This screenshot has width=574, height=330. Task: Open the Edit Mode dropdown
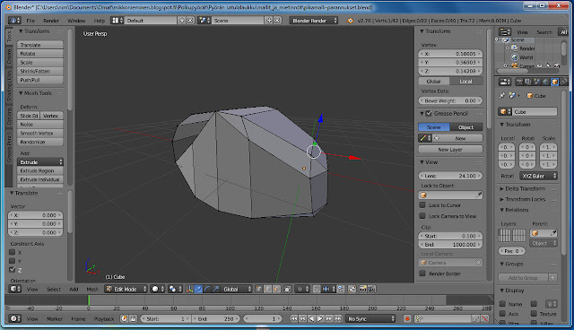[126, 289]
